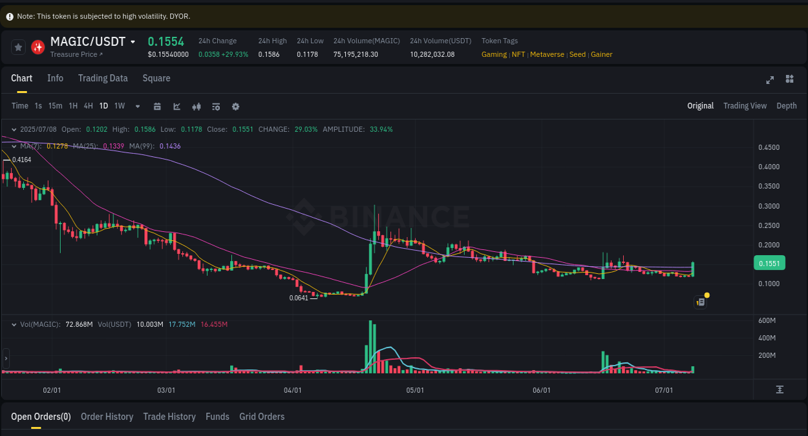Select the line chart style icon

[176, 106]
